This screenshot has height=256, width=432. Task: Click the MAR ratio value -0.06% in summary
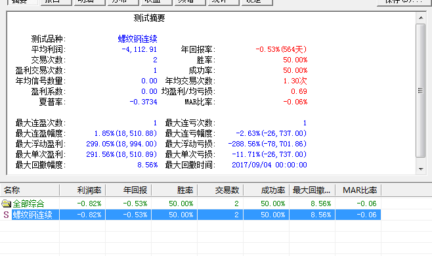pyautogui.click(x=295, y=102)
